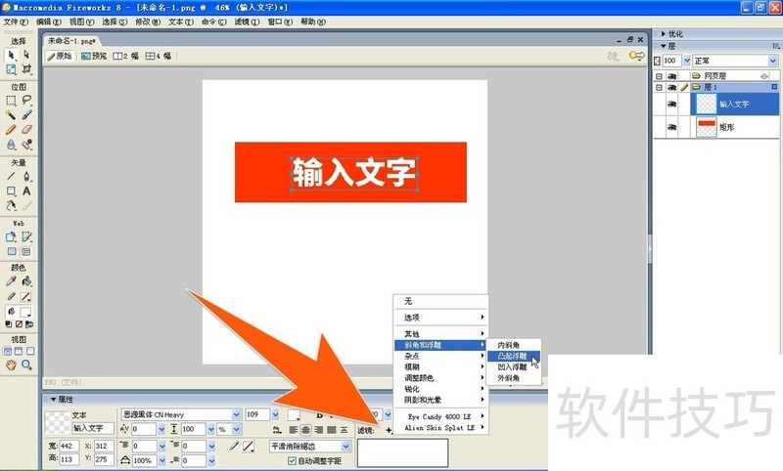Select the Text tool
The width and height of the screenshot is (783, 471).
(x=26, y=191)
